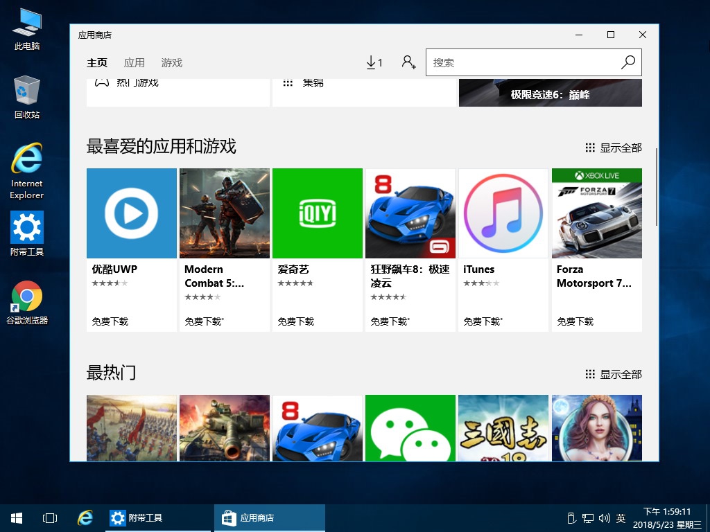The height and width of the screenshot is (532, 710).
Task: Click 免费下载 under Modern Combat 5
Action: (204, 321)
